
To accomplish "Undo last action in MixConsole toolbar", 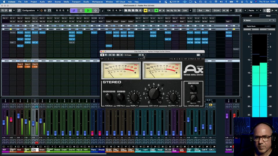I will click(x=3, y=10).
